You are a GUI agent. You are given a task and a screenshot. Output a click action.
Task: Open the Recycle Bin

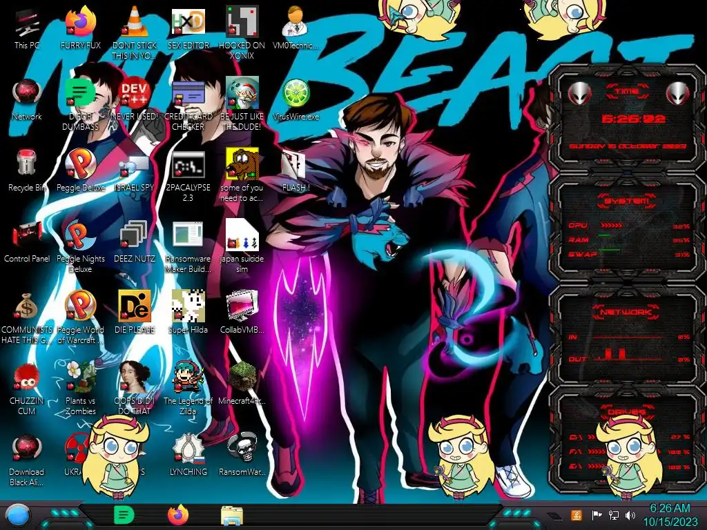tap(27, 171)
